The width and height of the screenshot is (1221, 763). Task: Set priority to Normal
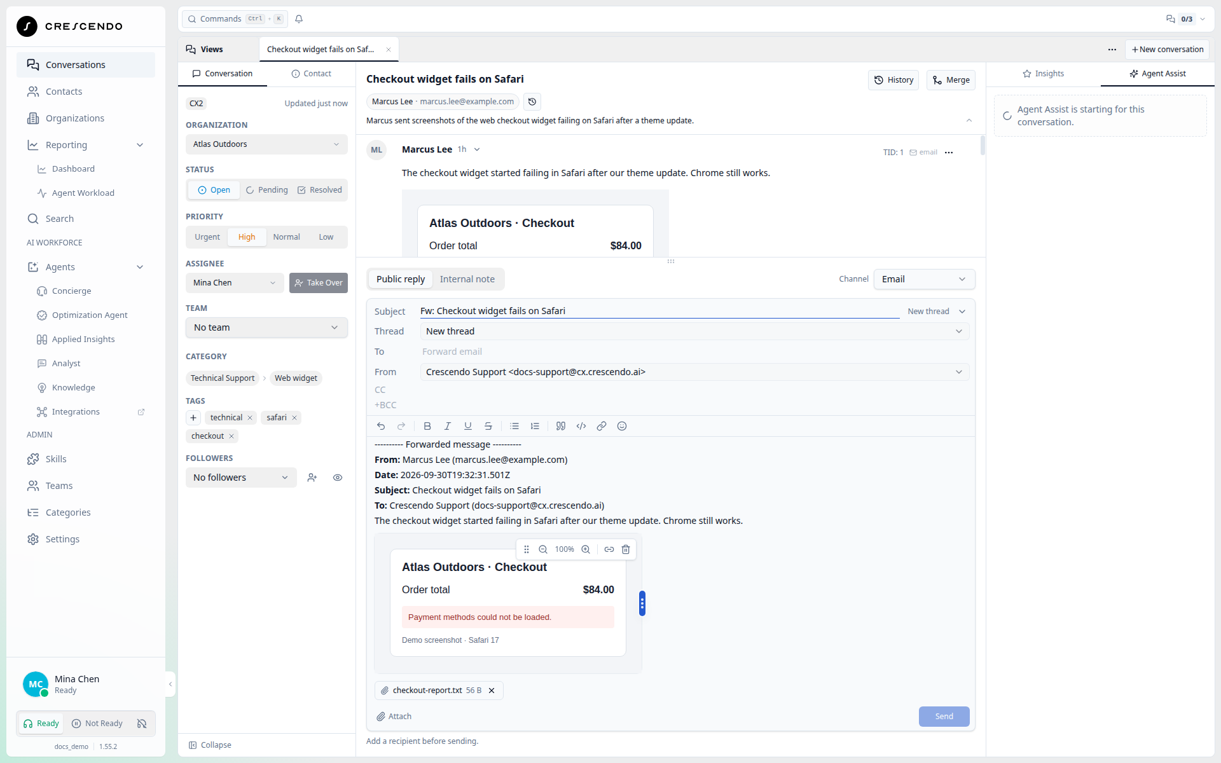[x=286, y=237]
